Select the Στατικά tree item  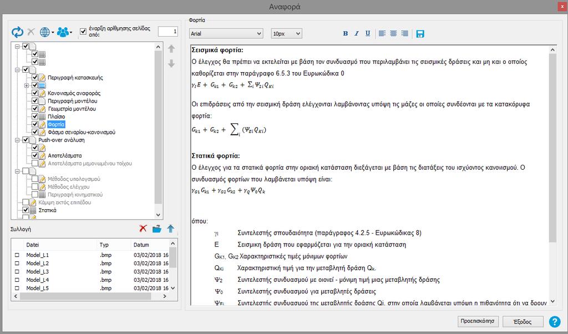pyautogui.click(x=48, y=210)
